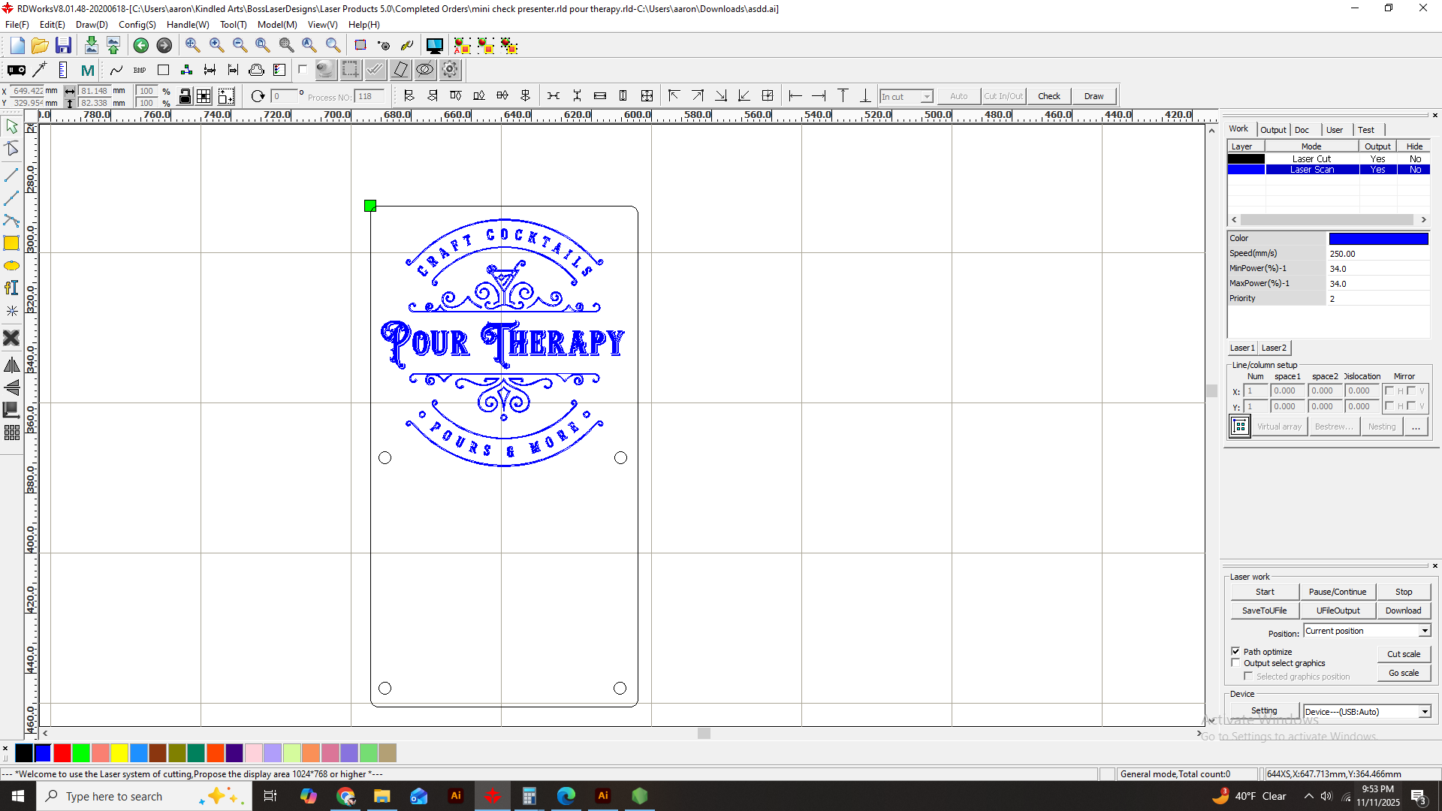Screen dimensions: 1442x811
Task: Choose the text tool
Action: (x=11, y=288)
